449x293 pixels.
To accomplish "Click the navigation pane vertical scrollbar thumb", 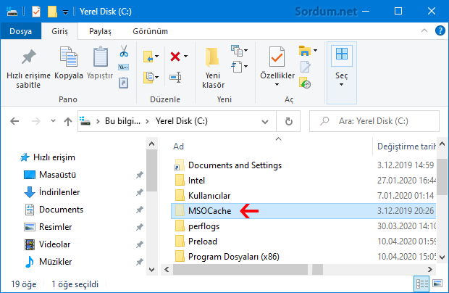I will click(x=152, y=170).
